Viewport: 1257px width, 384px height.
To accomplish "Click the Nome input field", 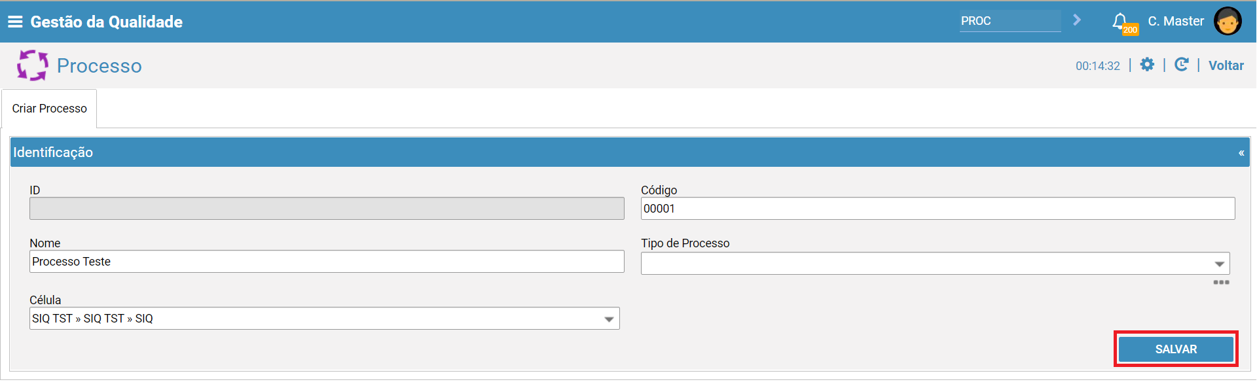I will 327,262.
